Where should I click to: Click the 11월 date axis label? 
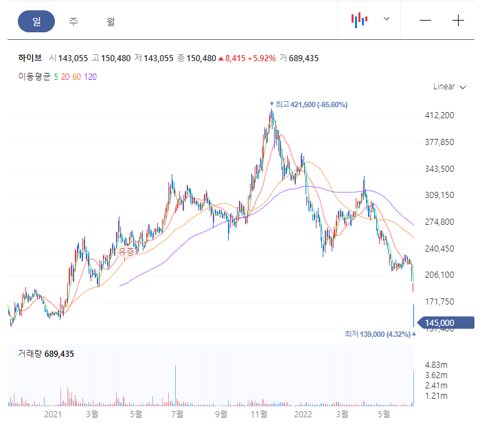(x=259, y=414)
